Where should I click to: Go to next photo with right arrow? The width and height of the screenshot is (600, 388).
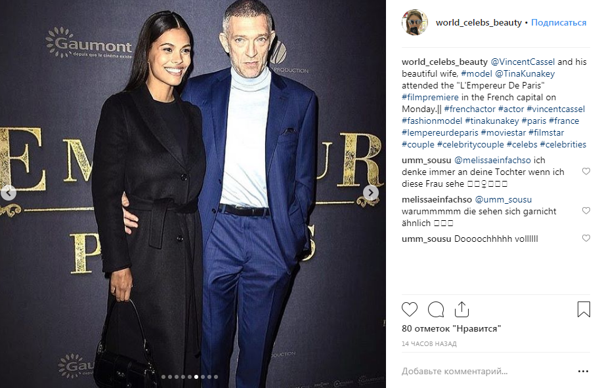coord(370,193)
